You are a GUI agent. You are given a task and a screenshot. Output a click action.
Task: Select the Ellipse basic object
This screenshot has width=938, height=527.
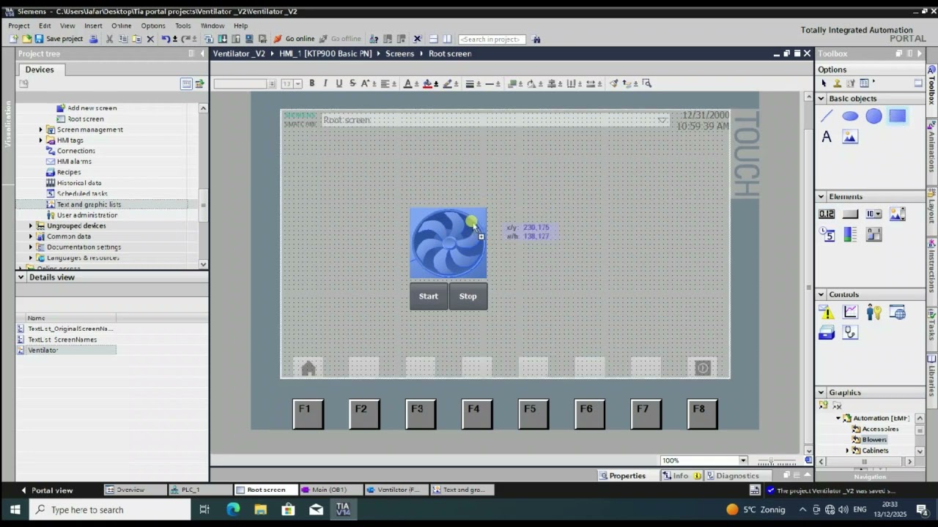850,116
